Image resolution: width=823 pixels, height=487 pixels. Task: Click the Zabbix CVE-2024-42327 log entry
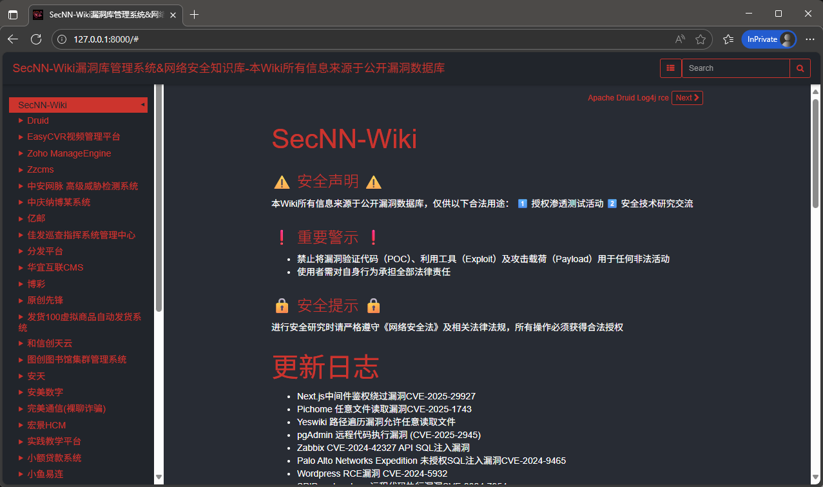(383, 448)
